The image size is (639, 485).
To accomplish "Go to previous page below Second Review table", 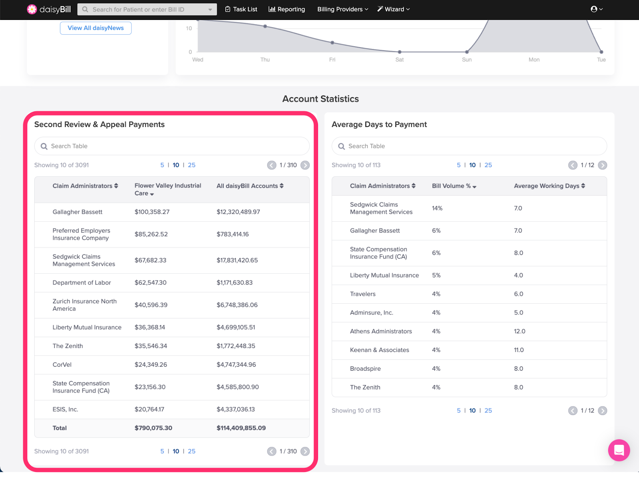I will [272, 451].
